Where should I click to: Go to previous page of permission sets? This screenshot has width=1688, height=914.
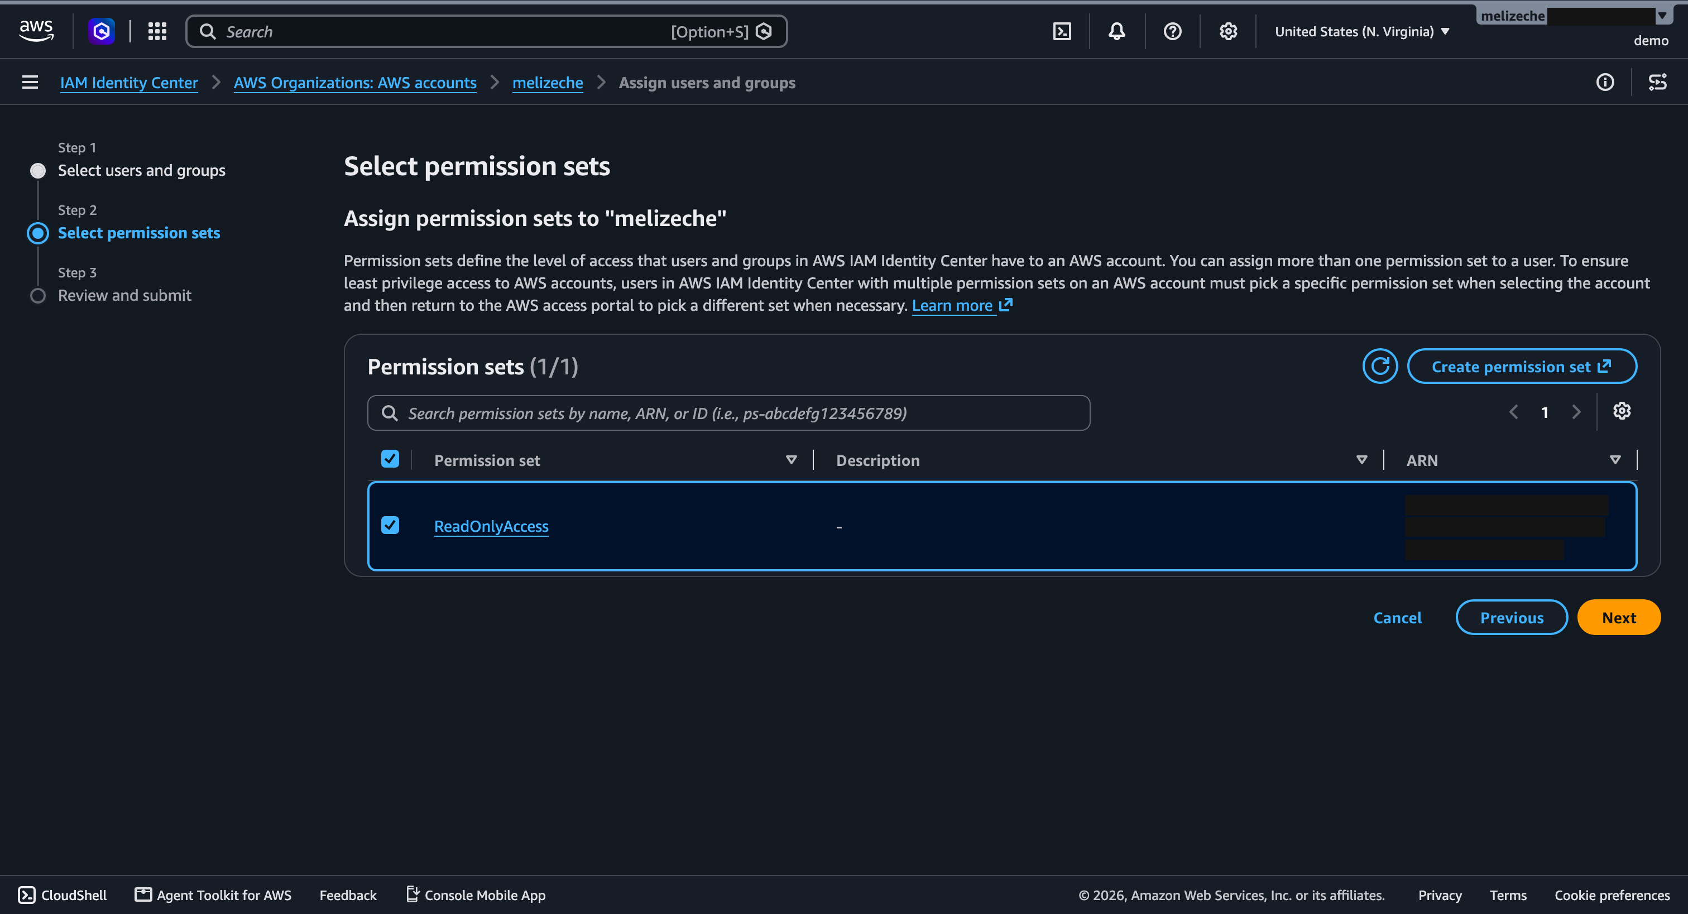[1514, 412]
